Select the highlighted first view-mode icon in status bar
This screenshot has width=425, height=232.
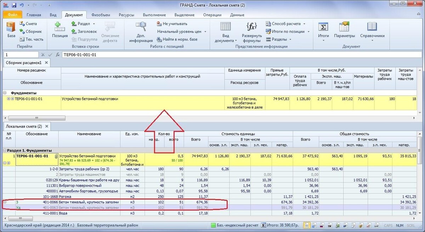pos(307,225)
